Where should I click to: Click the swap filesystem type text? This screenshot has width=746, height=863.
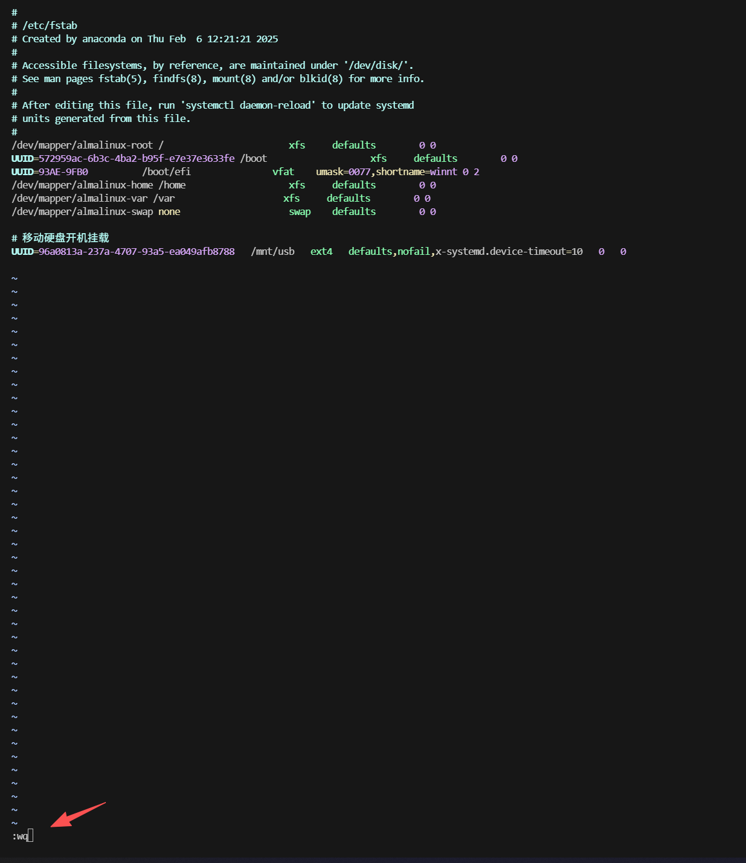(300, 211)
